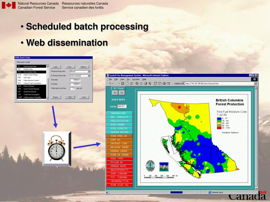Select the BUILDUP INDEX map button
Screen dimensions: 270x202
(119, 147)
